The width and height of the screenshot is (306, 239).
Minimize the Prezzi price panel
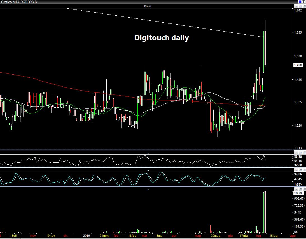coord(297,6)
